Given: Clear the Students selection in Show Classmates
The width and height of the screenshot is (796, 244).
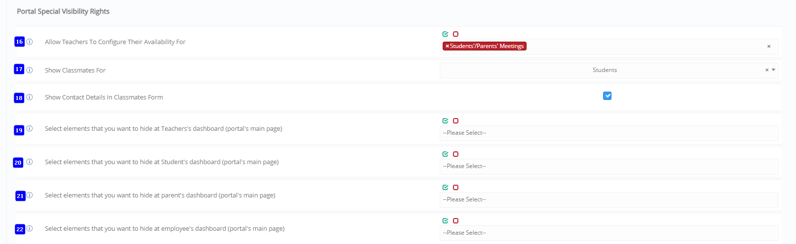Looking at the screenshot, I should coord(767,70).
